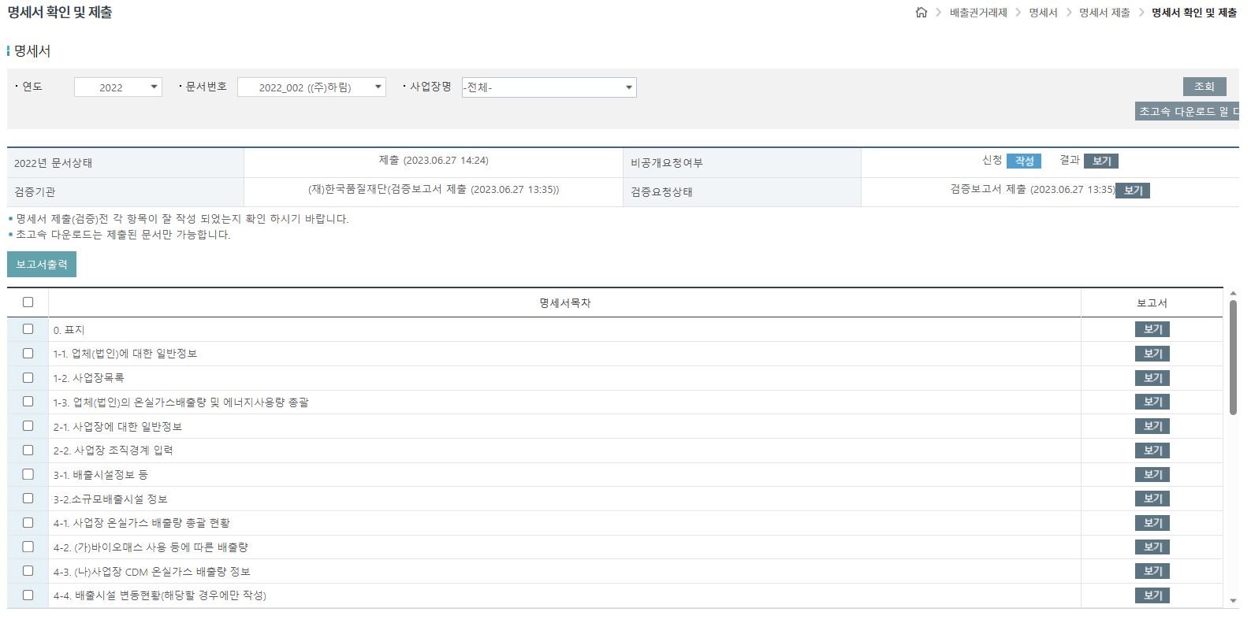The image size is (1251, 623).
Task: Open 보기 for 검증보고서 제출 status
Action: coord(1133,191)
